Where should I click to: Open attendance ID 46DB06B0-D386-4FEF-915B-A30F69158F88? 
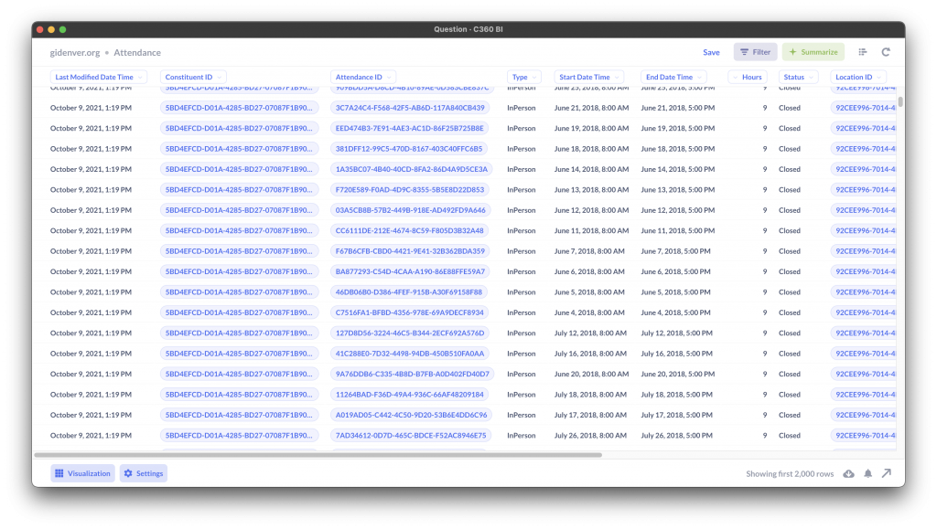click(x=409, y=292)
